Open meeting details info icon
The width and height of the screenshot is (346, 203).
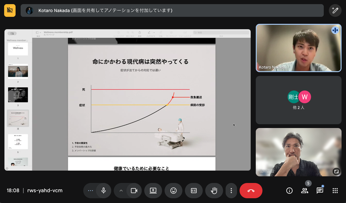click(289, 190)
